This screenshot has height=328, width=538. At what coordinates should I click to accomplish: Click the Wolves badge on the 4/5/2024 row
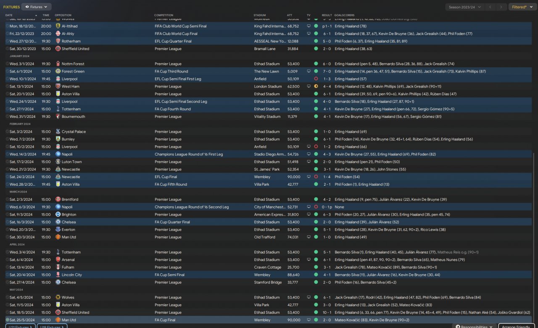point(58,298)
